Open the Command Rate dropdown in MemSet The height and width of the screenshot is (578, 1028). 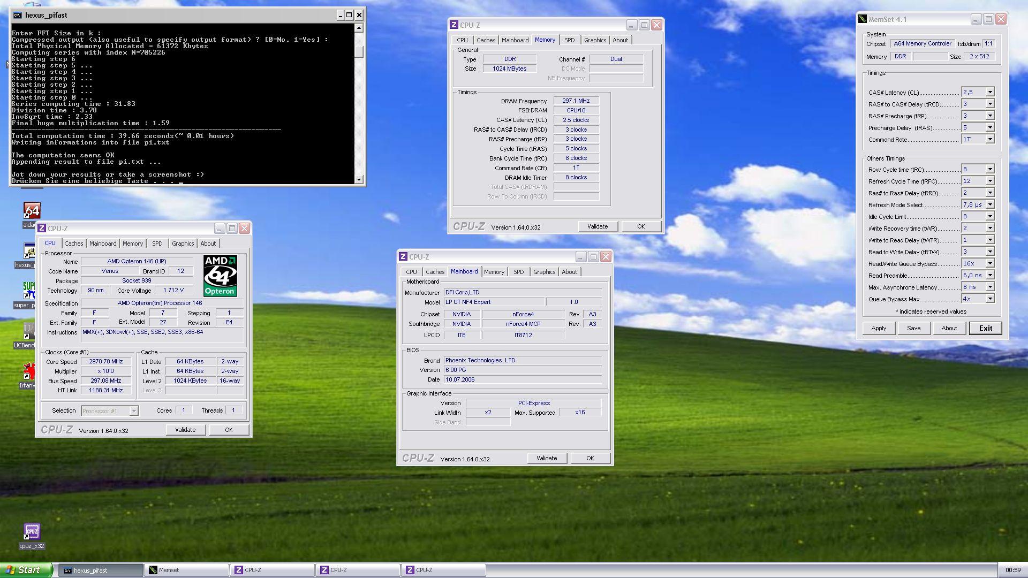[990, 139]
